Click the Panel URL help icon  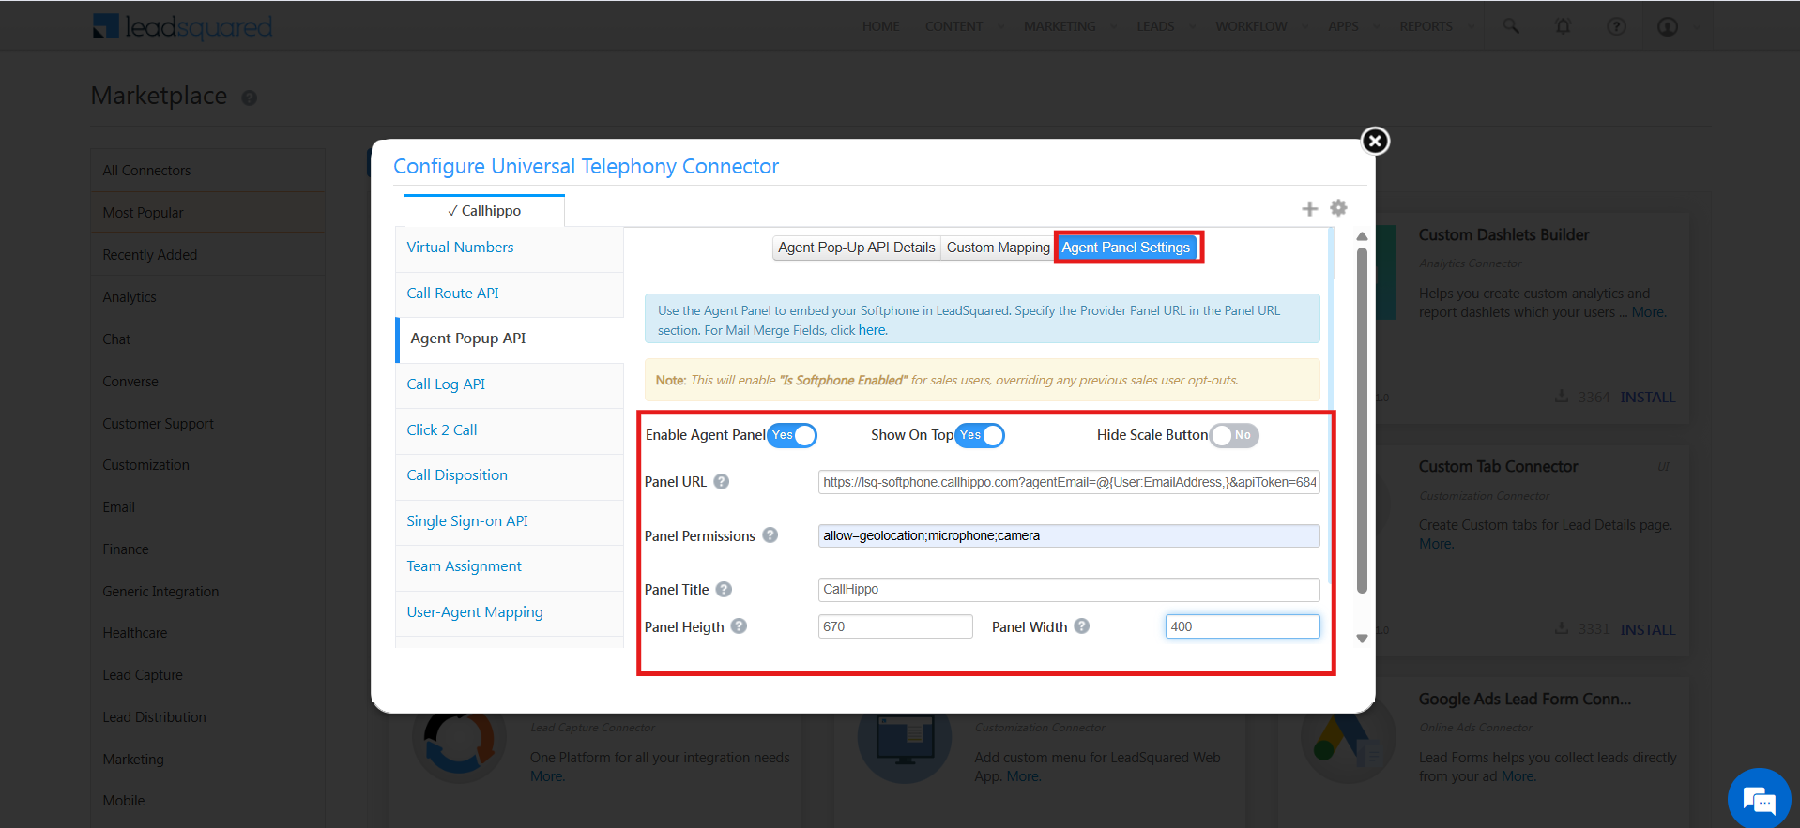pos(721,481)
